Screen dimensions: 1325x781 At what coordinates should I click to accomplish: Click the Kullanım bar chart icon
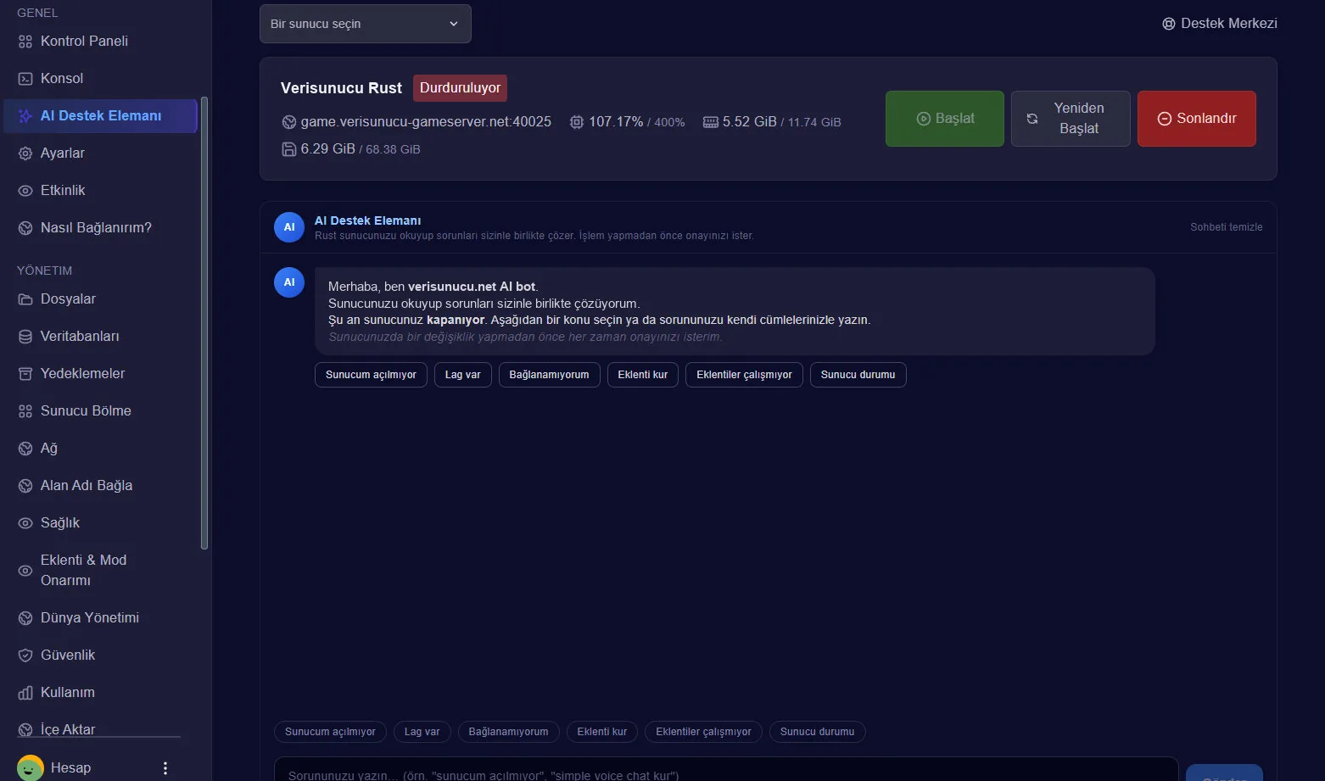click(25, 693)
